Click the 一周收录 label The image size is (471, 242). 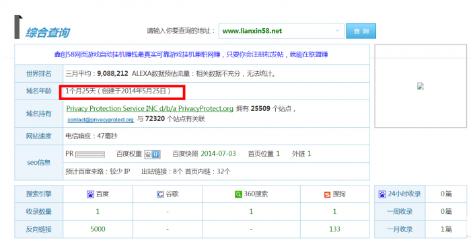(x=400, y=212)
